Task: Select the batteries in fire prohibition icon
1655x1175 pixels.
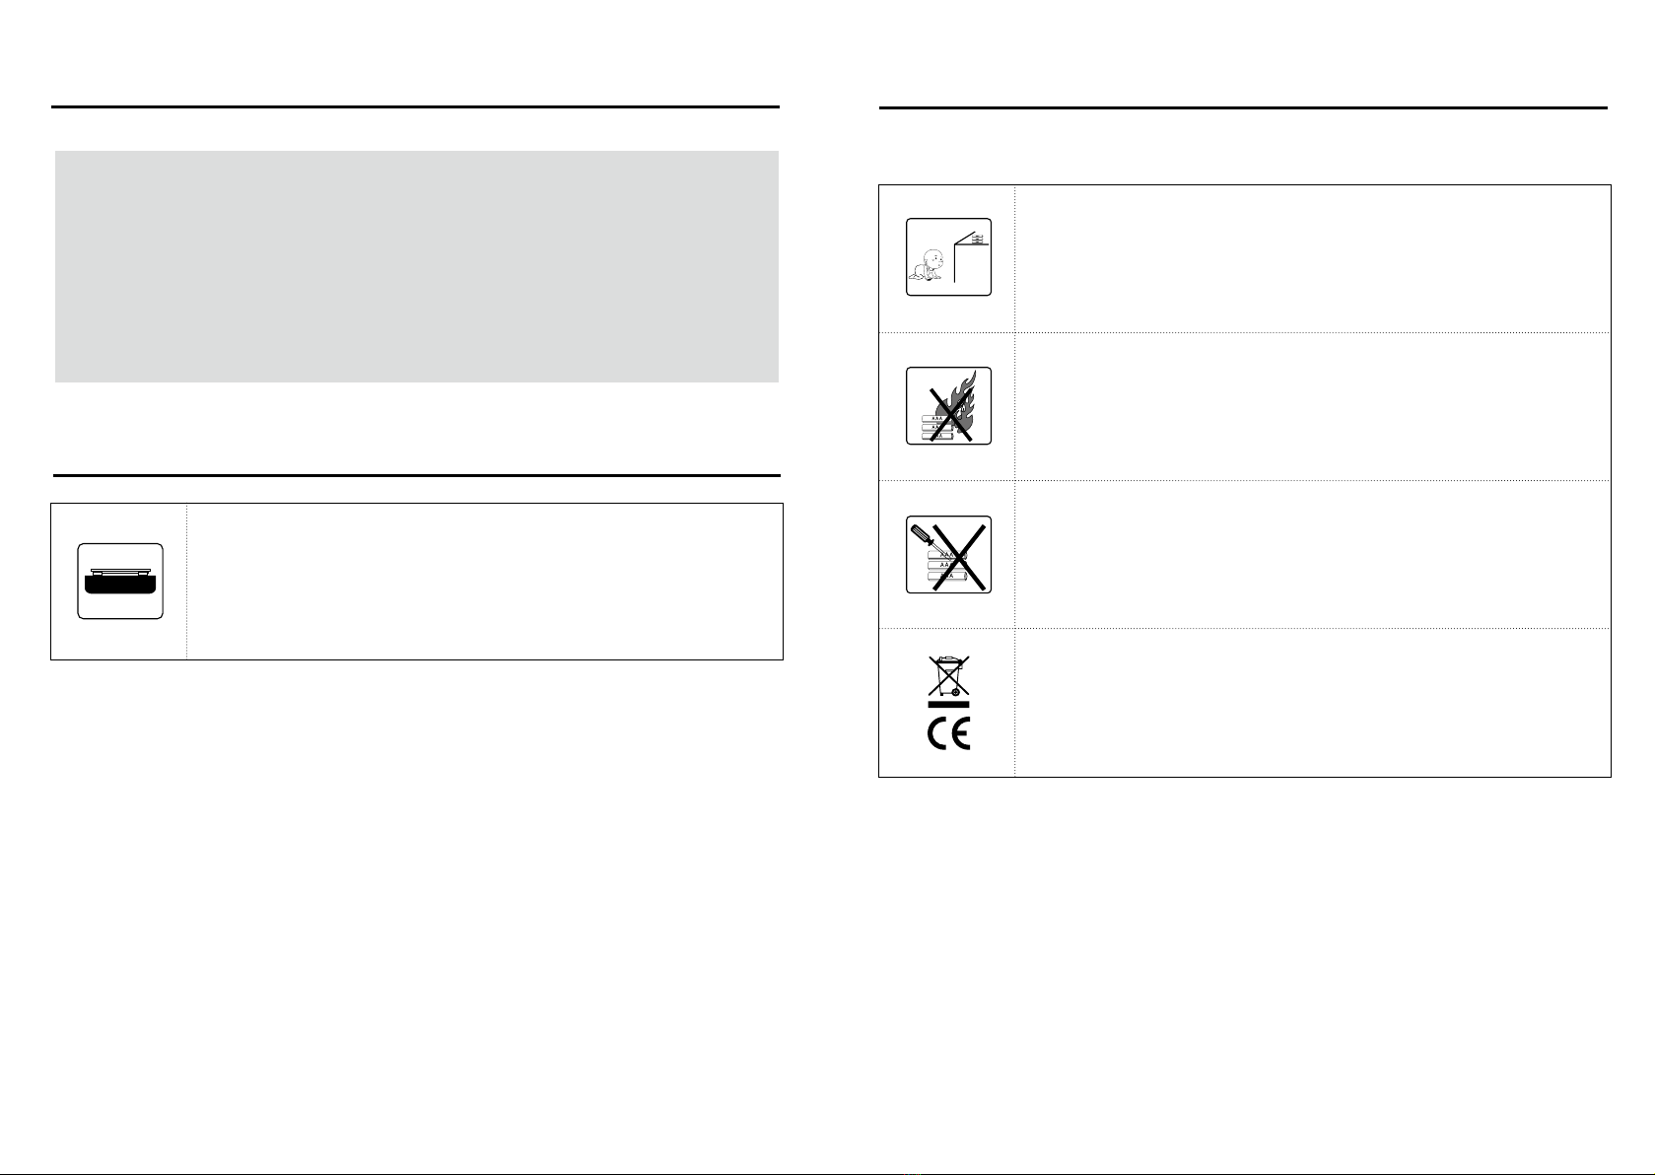Action: coord(948,406)
